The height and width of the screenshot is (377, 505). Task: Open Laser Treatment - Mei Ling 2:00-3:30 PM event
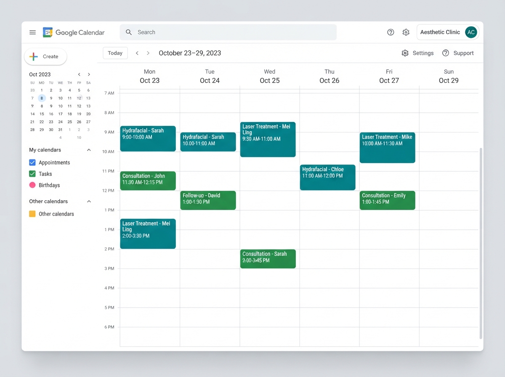click(148, 234)
